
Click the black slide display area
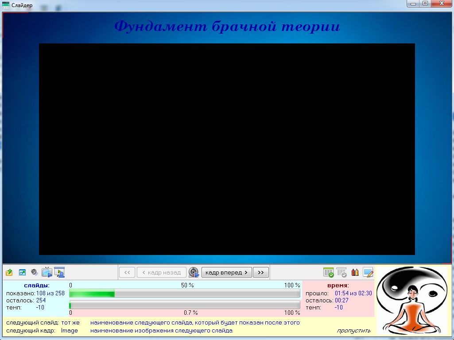tap(227, 149)
